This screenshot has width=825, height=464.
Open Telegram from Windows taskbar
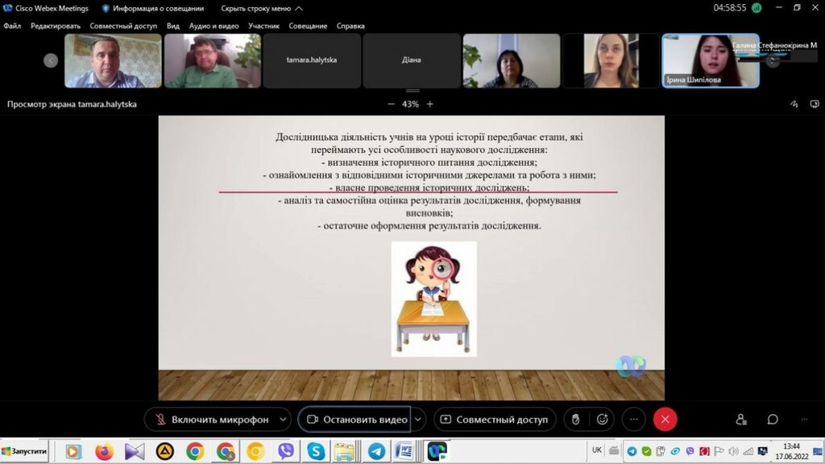click(375, 451)
